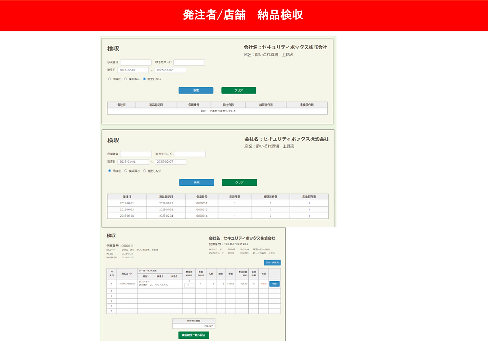Click 検収済件数 column header in the three-result table
Viewport: 488px width, 342px height.
(271, 197)
